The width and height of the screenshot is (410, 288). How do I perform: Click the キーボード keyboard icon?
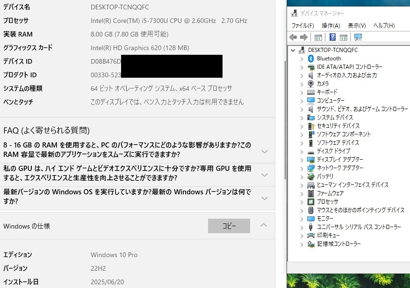pyautogui.click(x=310, y=92)
